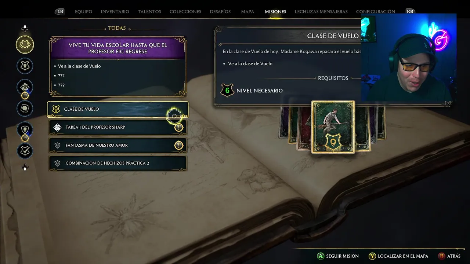Click the alert badge on Tarea 1 del Profesor Sharp
This screenshot has width=470, height=264.
(178, 127)
